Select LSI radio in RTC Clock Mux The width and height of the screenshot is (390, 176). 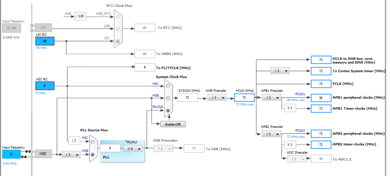(x=118, y=41)
